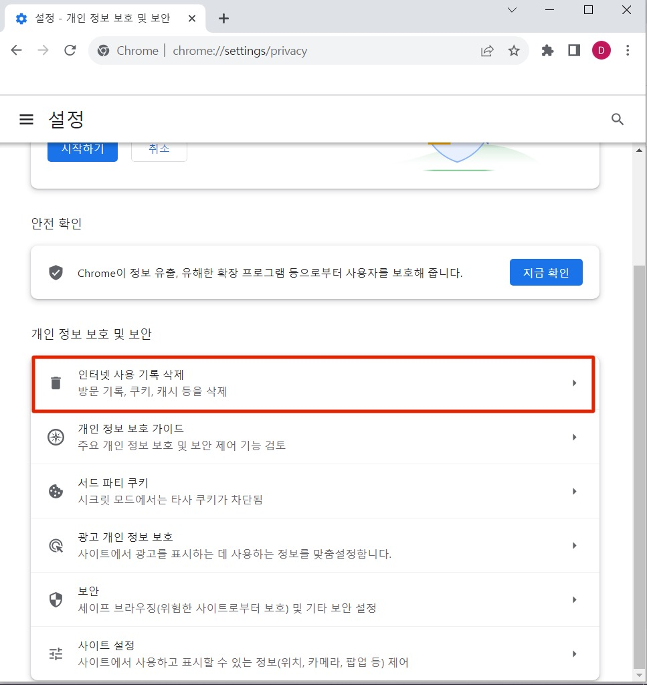Click the cookie icon next to 서드 파티 쿠키
The image size is (647, 685).
(x=56, y=490)
